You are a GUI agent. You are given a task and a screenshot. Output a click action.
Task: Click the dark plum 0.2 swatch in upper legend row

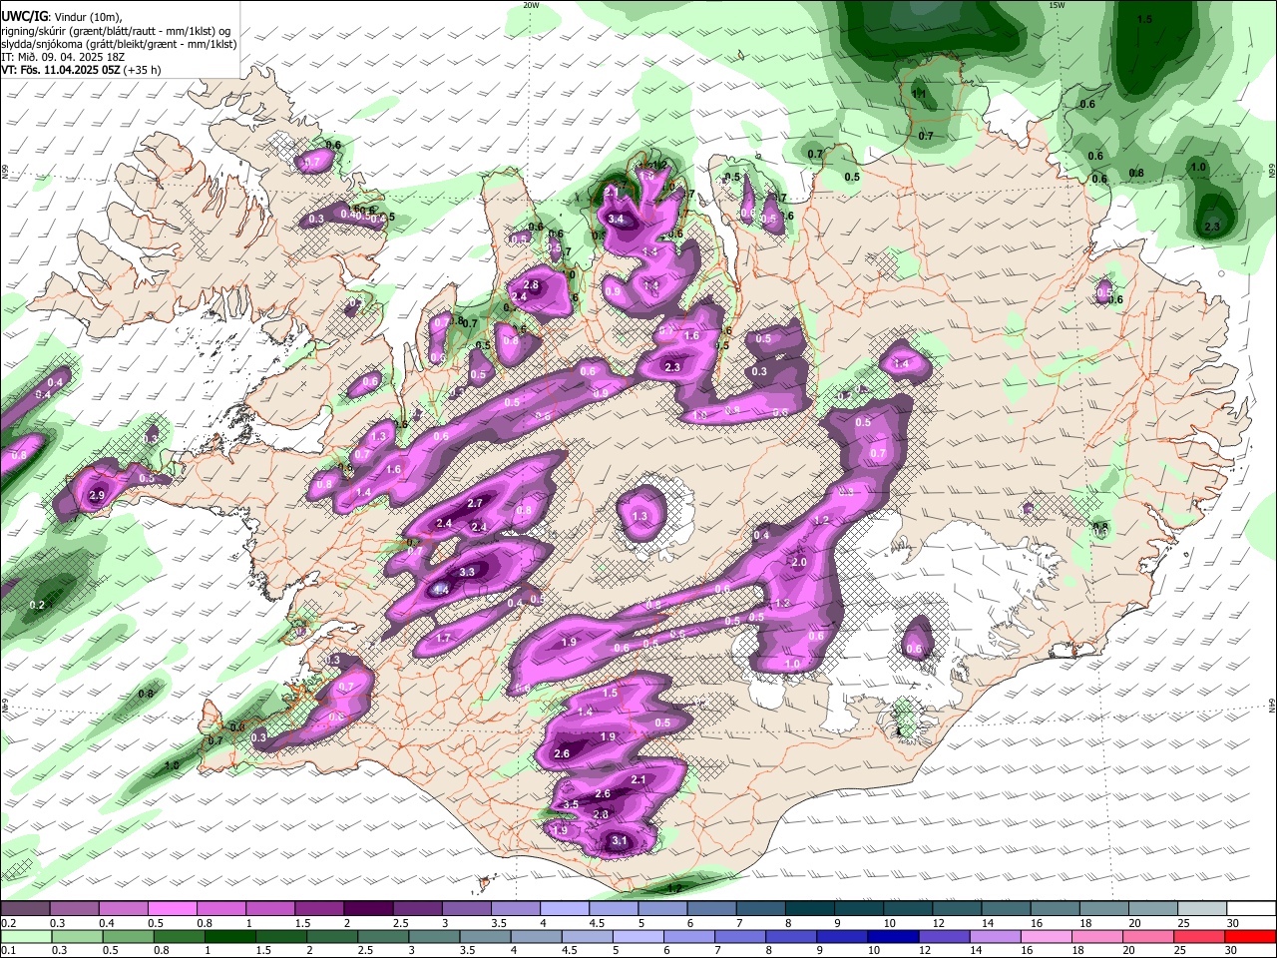[x=25, y=909]
